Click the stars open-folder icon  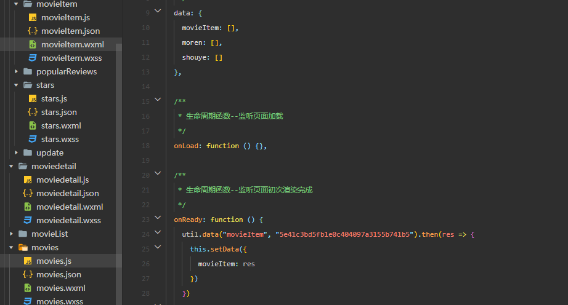pyautogui.click(x=28, y=85)
